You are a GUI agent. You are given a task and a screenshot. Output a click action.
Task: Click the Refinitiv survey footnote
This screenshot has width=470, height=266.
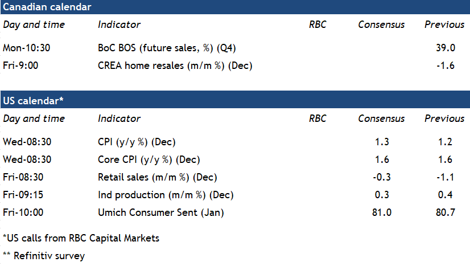pos(44,256)
